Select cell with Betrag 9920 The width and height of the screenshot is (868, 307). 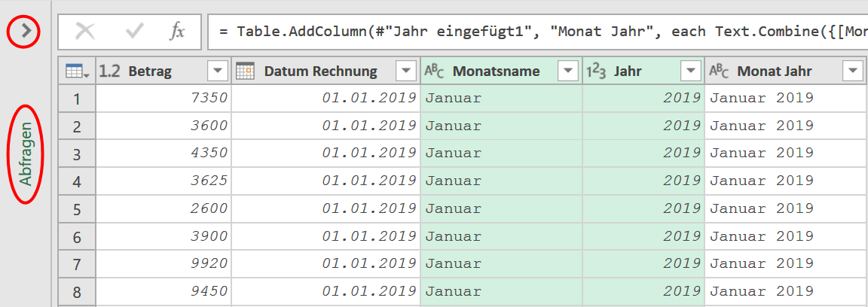(164, 265)
